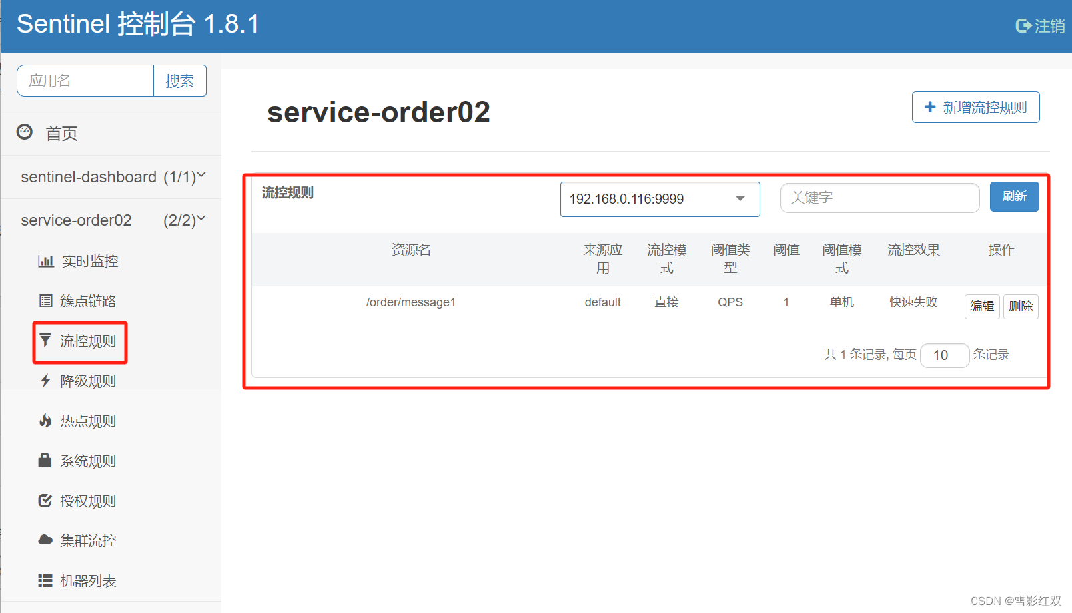Click the 关键字 keyword field
The image size is (1072, 613).
pos(879,198)
